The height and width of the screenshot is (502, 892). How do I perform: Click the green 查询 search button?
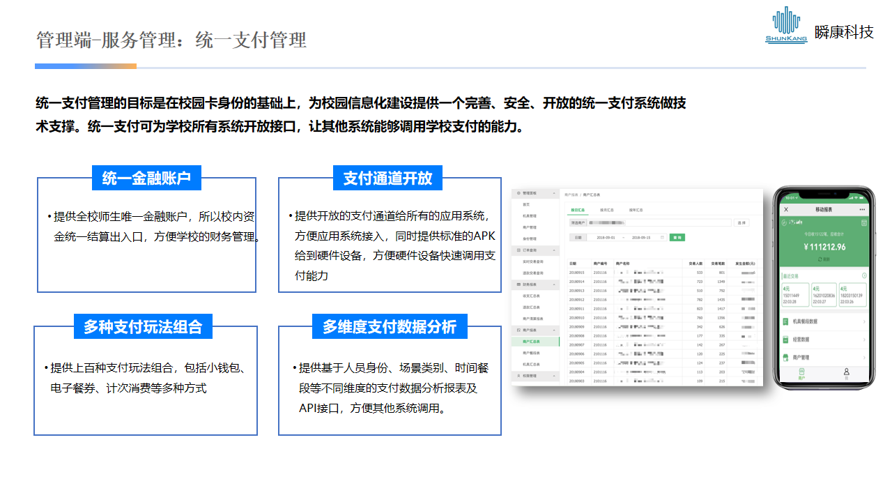tap(678, 237)
